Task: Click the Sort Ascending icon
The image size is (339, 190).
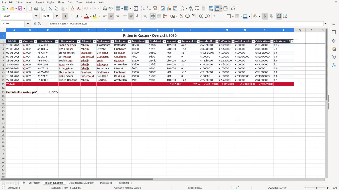Action: tap(143, 9)
